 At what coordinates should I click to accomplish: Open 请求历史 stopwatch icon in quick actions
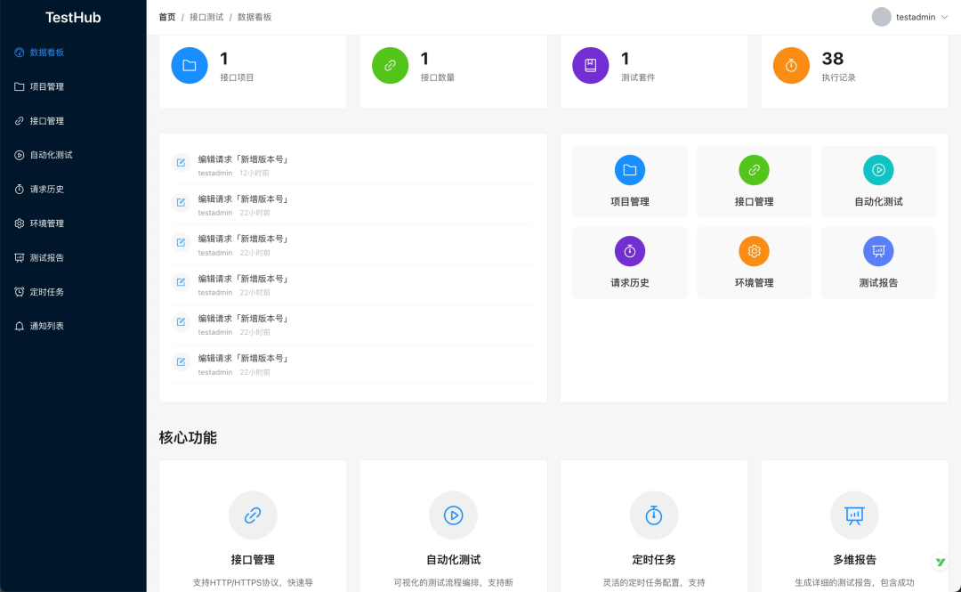coord(630,251)
